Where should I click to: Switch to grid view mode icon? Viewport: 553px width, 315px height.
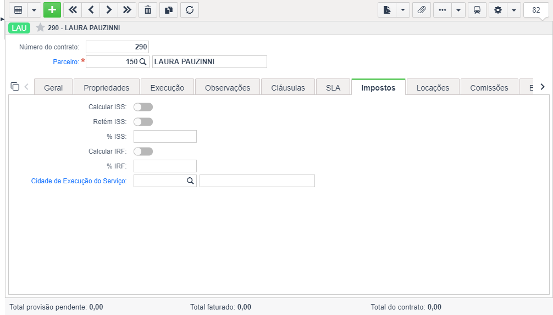[18, 10]
